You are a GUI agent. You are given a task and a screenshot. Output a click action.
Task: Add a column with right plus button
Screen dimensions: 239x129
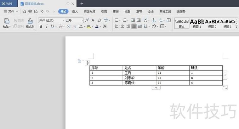pos(225,75)
